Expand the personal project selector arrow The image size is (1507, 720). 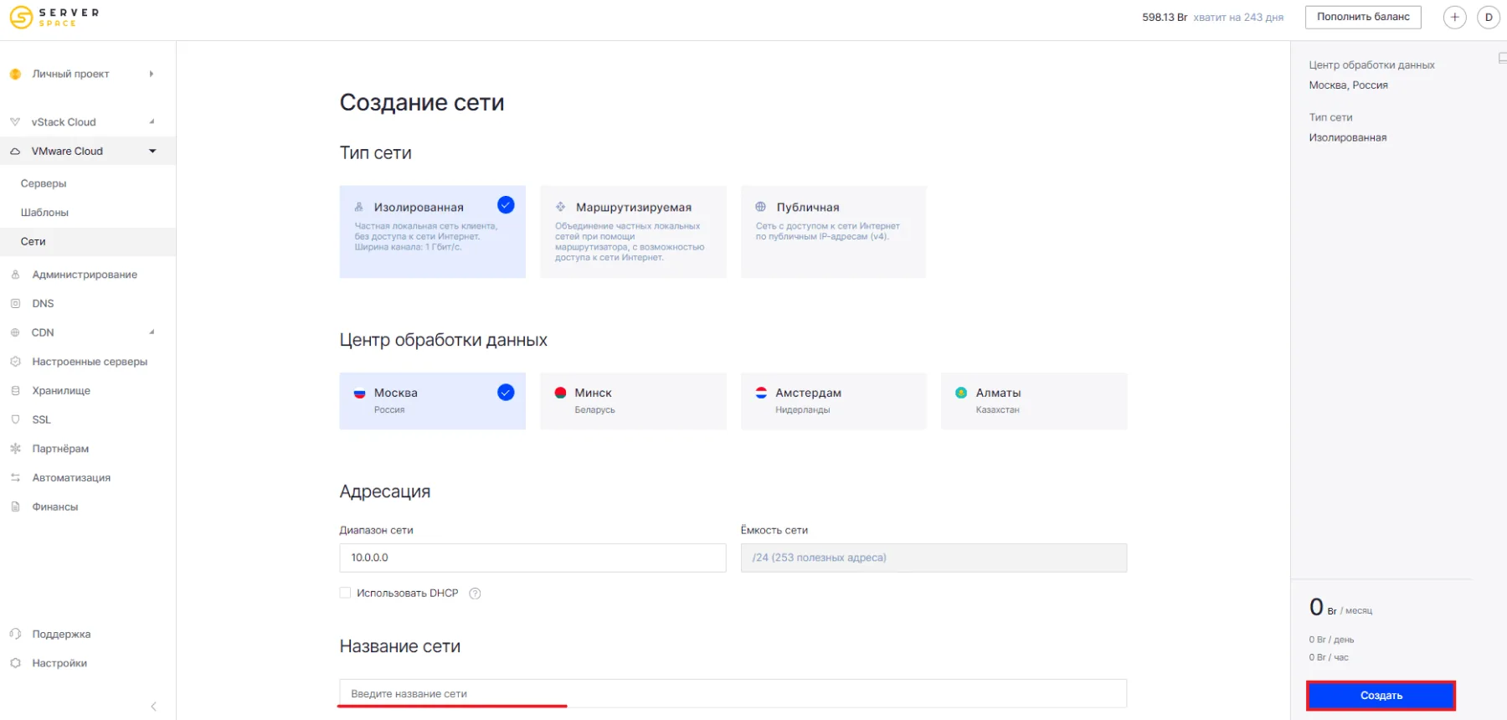pos(152,74)
